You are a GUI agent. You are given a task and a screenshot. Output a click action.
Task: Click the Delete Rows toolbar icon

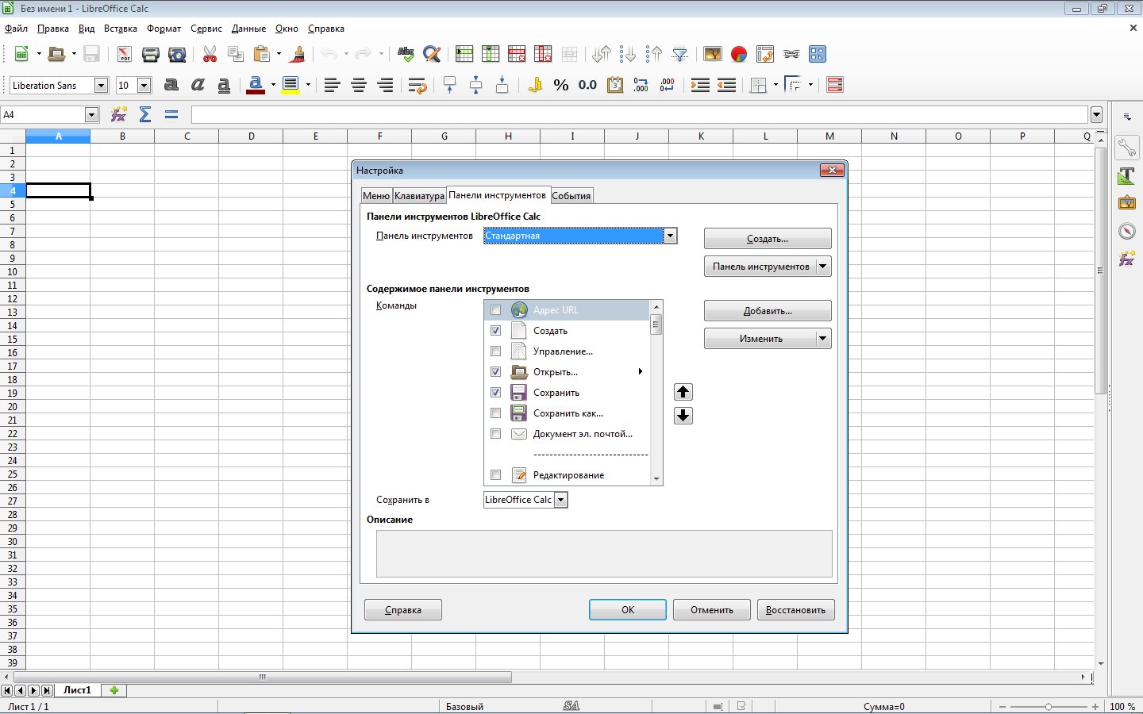517,54
